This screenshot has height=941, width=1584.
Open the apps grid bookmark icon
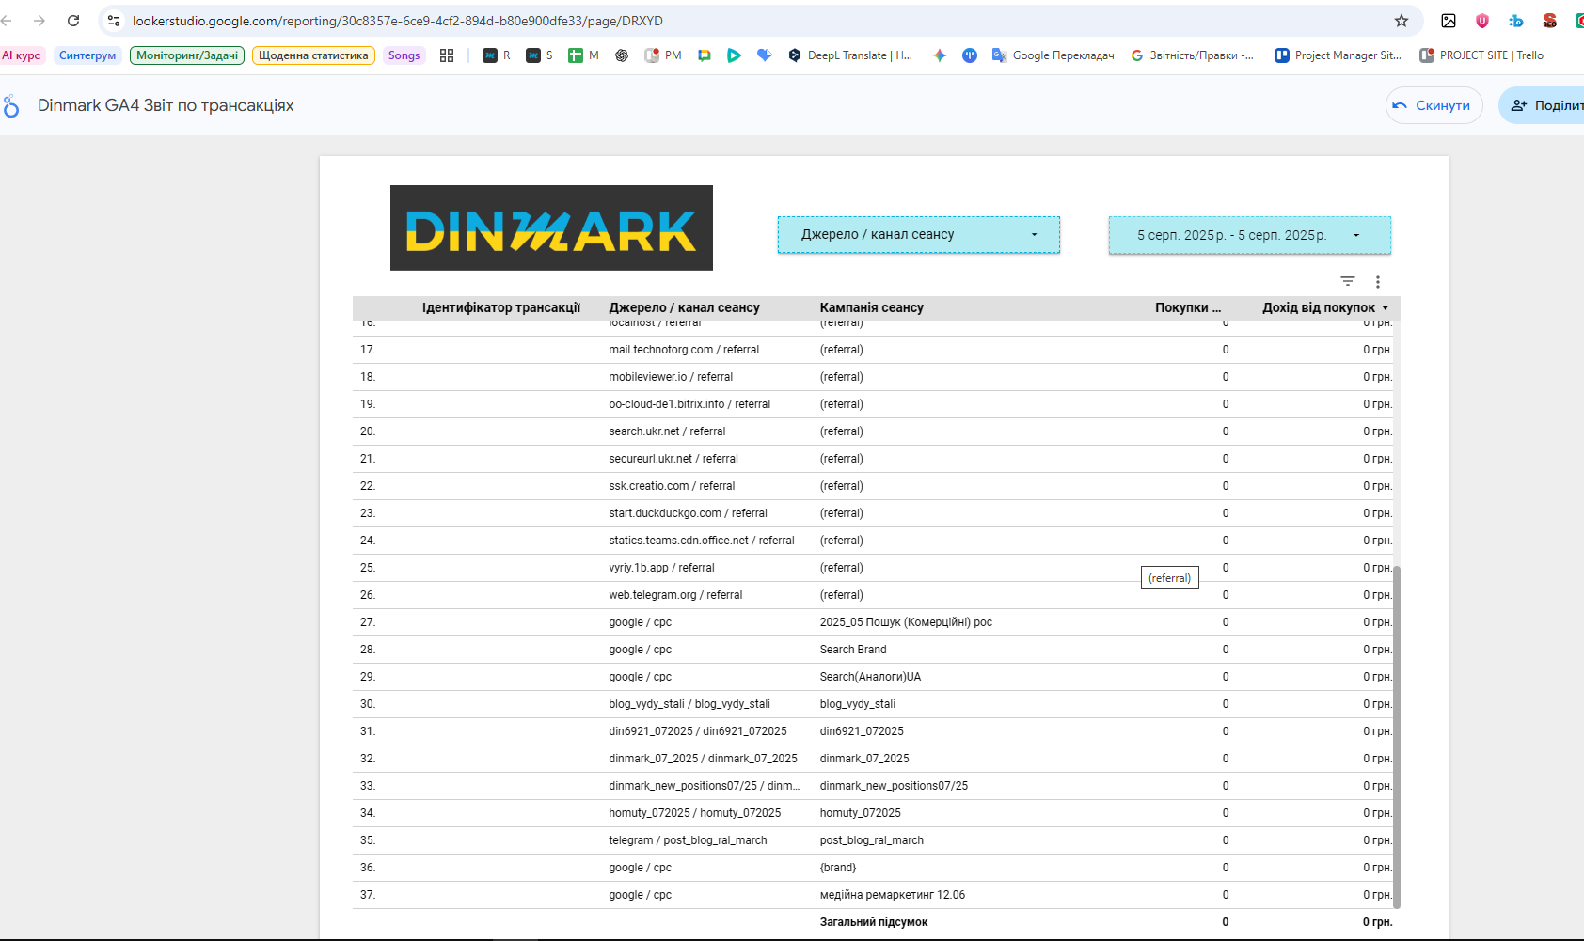pyautogui.click(x=447, y=55)
